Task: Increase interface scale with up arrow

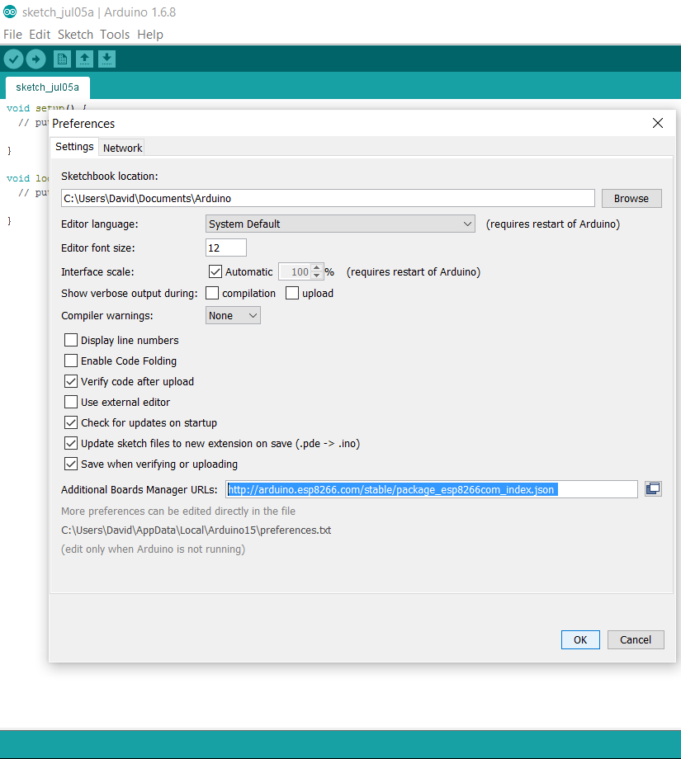Action: [316, 267]
